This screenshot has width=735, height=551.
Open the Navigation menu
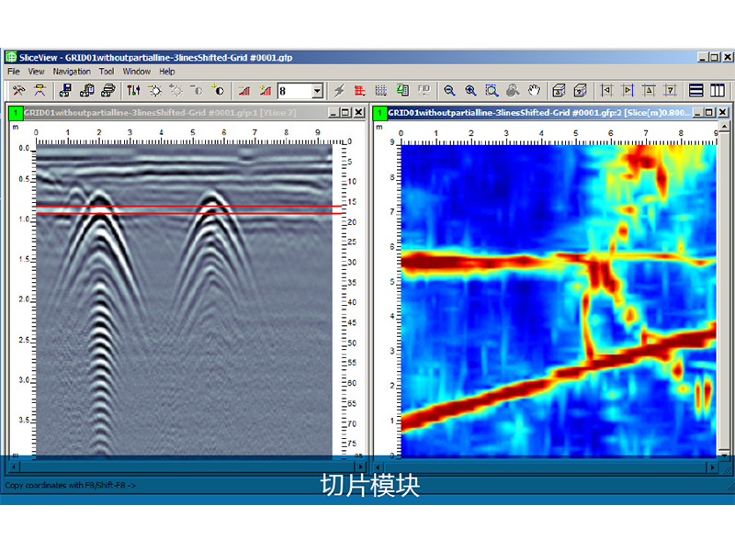72,72
